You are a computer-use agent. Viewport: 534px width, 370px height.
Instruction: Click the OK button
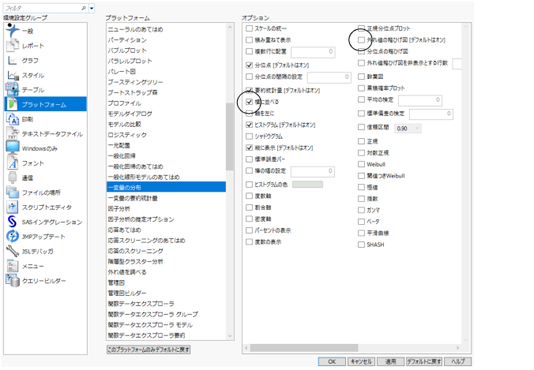(x=332, y=361)
